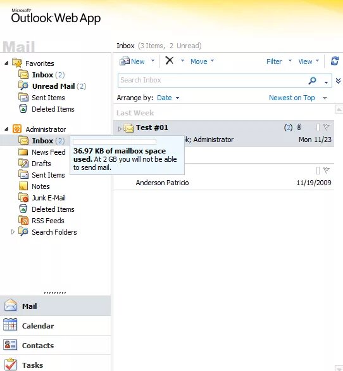This screenshot has width=343, height=371.
Task: Click the Notes folder icon
Action: (x=23, y=186)
